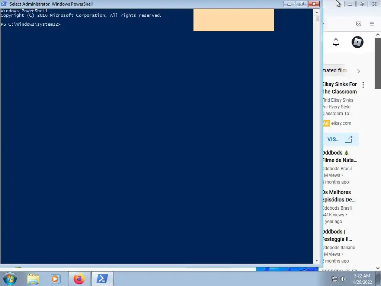Open the PowerShell window system menu icon

tap(4, 4)
